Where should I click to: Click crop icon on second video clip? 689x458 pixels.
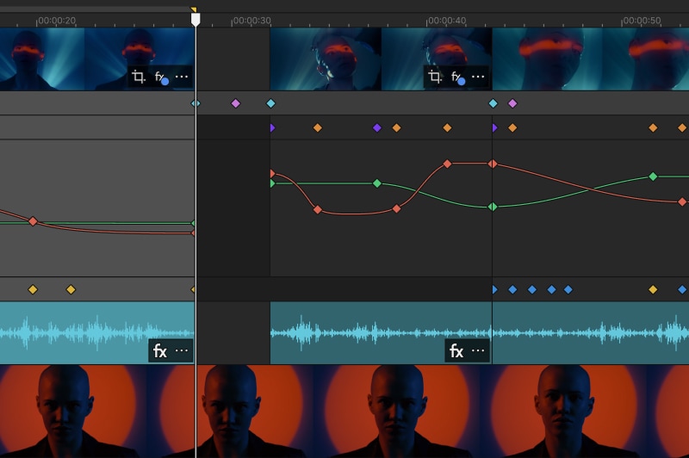click(434, 77)
